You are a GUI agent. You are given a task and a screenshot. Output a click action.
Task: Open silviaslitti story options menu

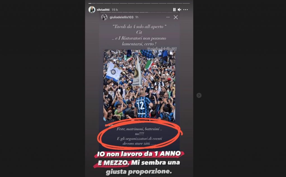tap(185, 10)
